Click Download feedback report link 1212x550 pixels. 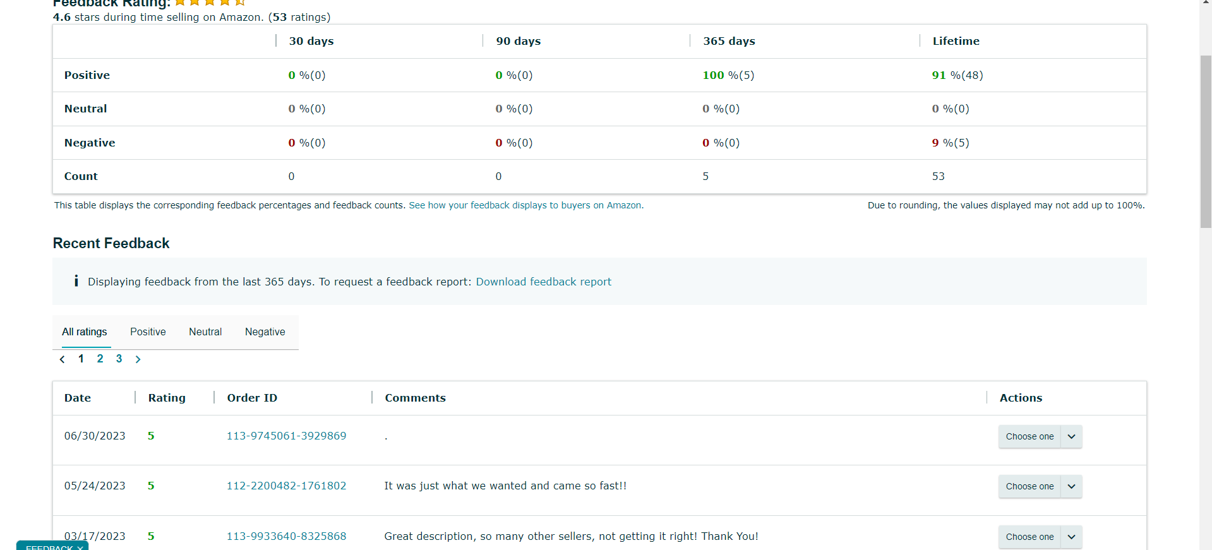pyautogui.click(x=544, y=282)
